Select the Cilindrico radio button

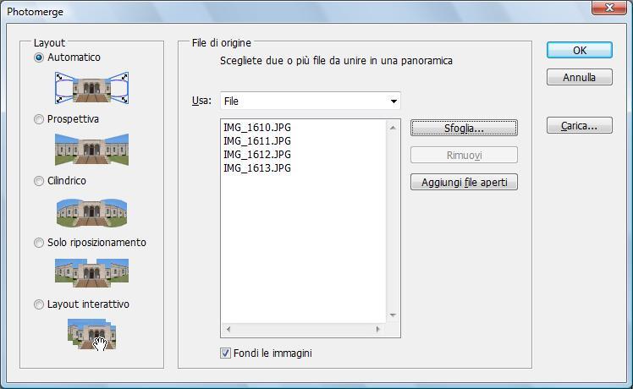(39, 181)
